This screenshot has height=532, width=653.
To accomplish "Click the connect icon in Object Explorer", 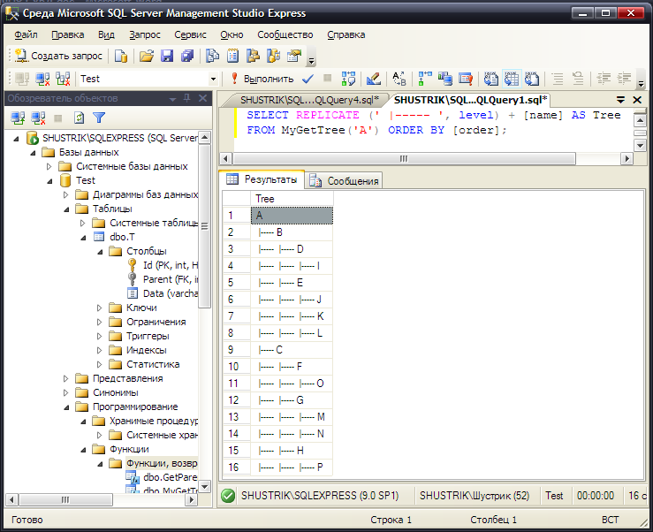I will click(18, 118).
